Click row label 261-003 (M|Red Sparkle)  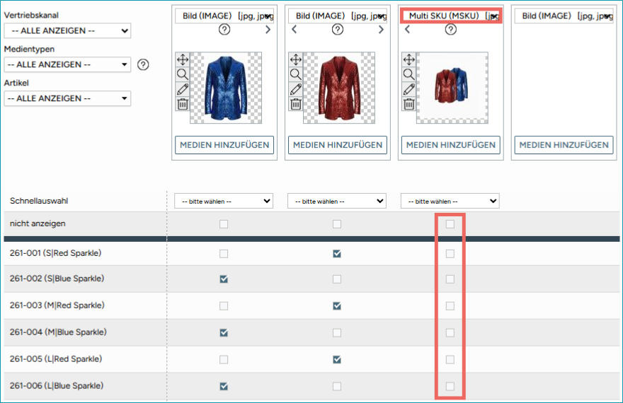(57, 305)
